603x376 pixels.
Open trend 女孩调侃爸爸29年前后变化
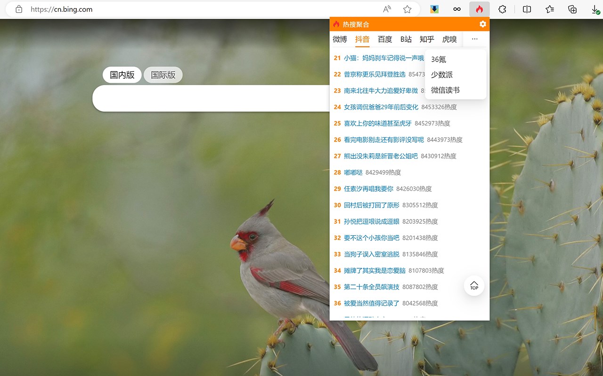381,107
